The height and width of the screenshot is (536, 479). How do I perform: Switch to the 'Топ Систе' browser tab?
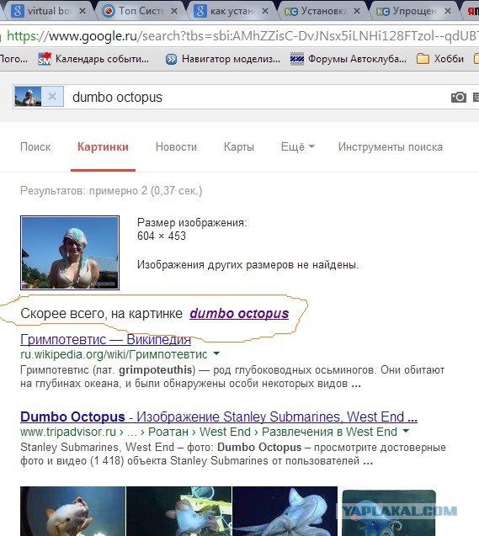(x=141, y=11)
